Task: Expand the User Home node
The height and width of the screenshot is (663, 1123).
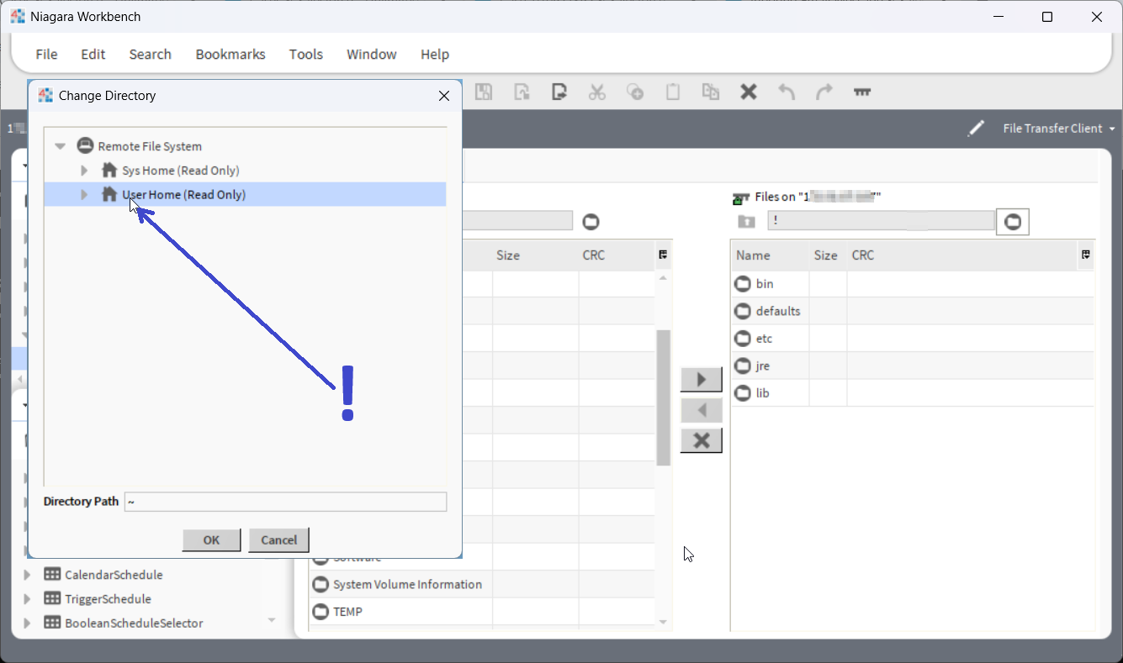Action: (x=84, y=195)
